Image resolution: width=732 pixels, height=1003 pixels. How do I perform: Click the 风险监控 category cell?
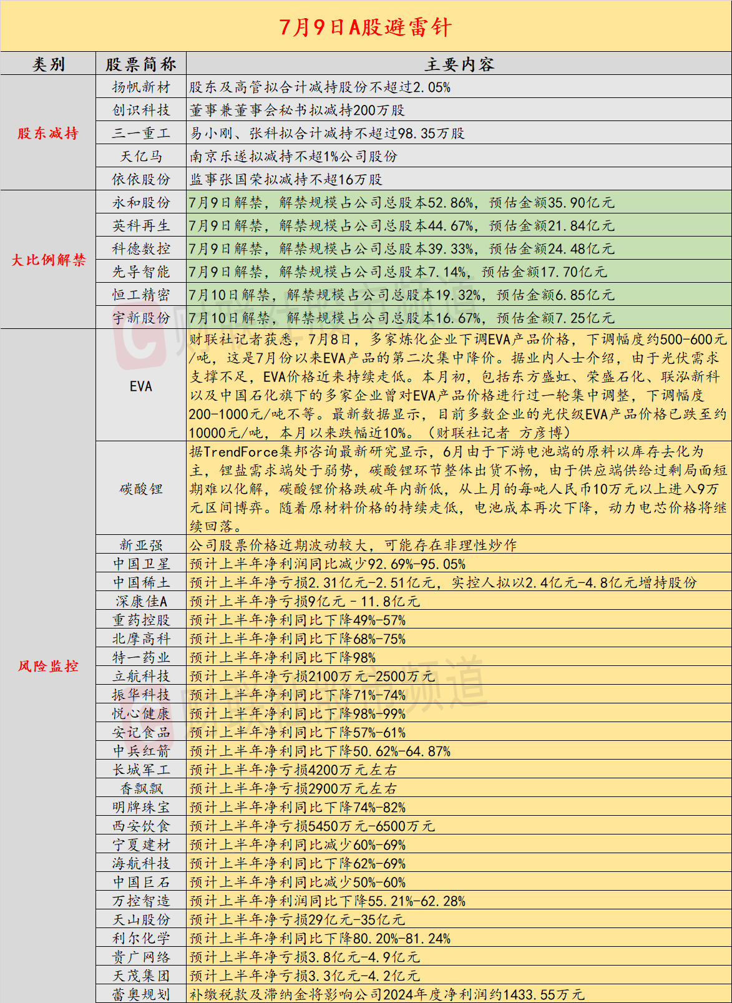[48, 666]
